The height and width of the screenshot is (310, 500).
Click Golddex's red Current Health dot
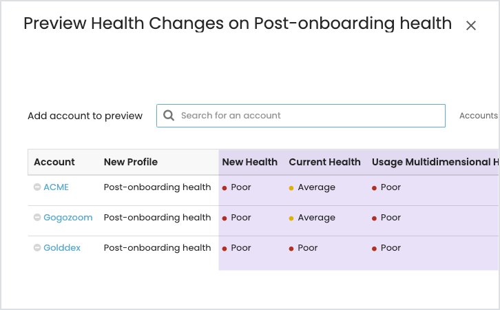[x=291, y=249]
